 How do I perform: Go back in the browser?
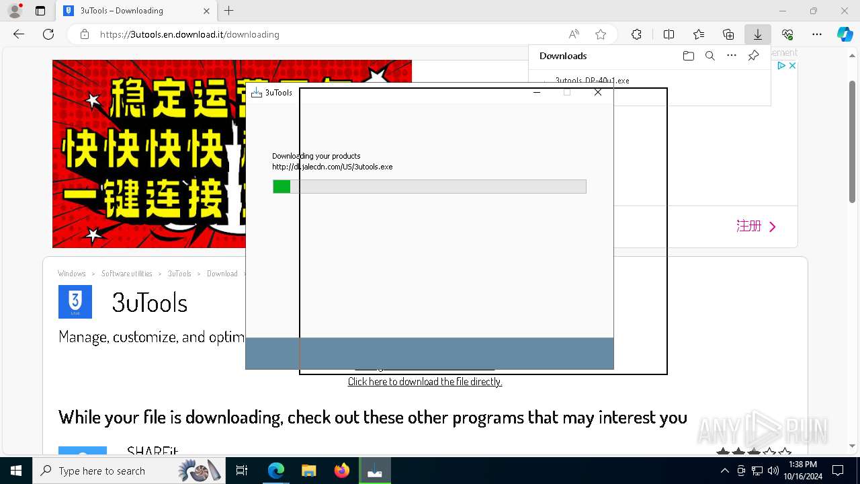click(x=19, y=34)
